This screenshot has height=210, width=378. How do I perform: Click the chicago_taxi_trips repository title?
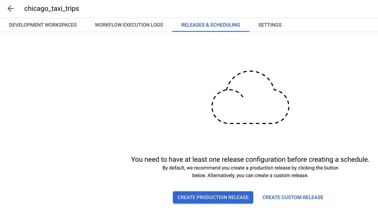[52, 9]
